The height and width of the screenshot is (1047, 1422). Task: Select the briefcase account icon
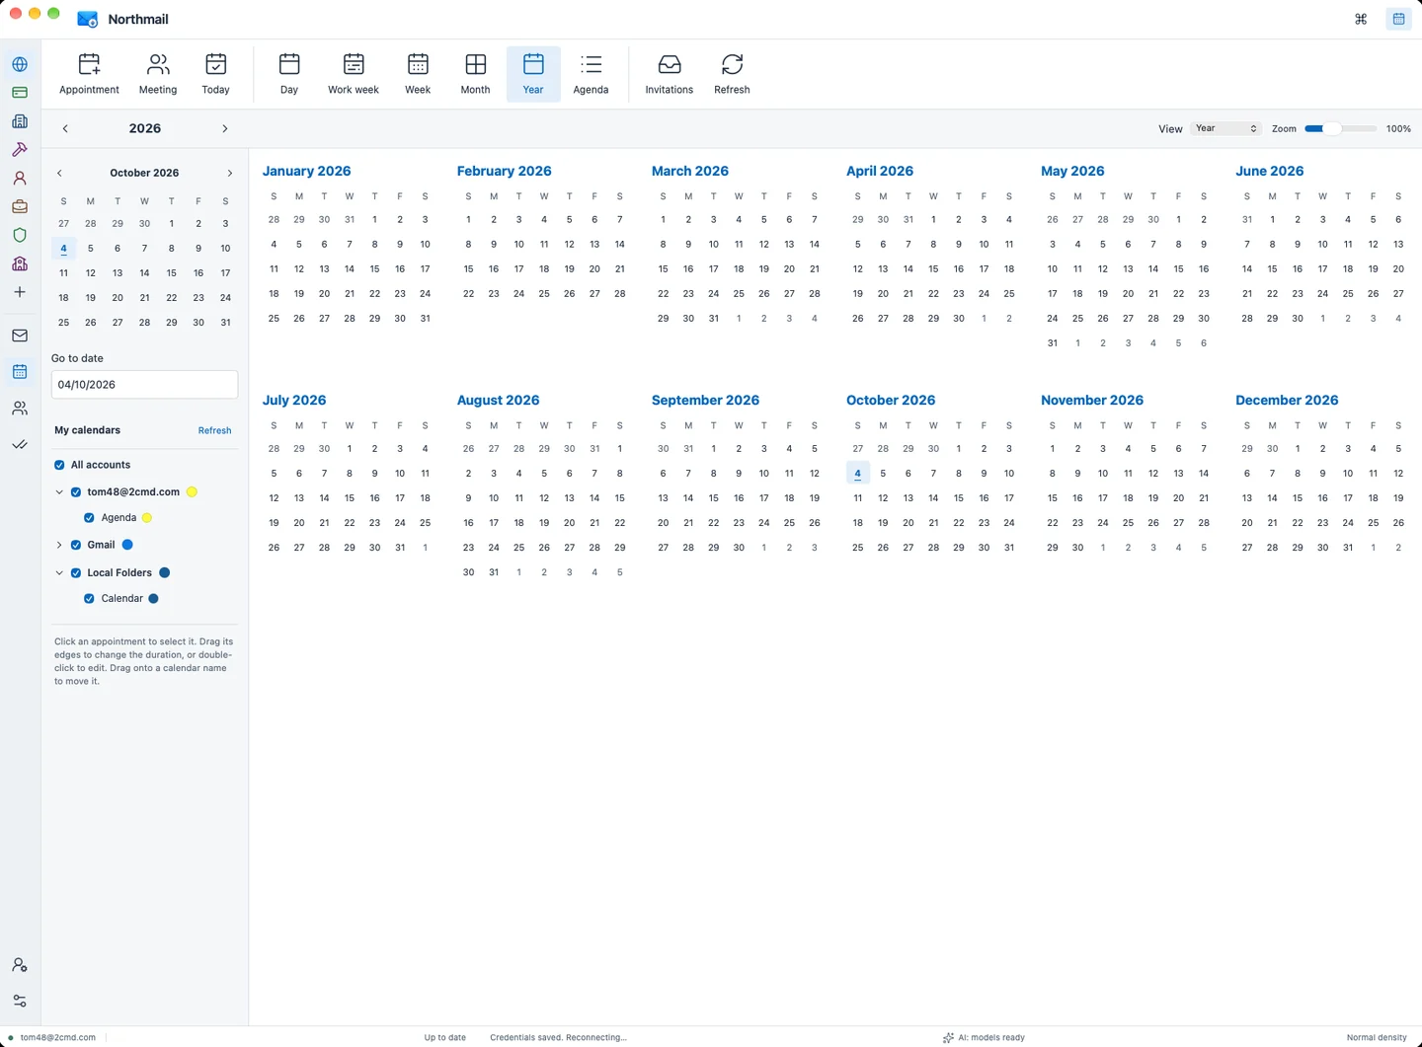coord(20,206)
